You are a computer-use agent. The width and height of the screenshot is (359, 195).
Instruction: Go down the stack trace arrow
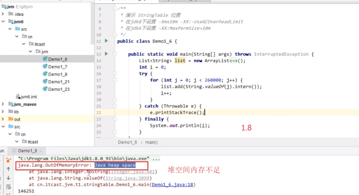click(x=9, y=178)
